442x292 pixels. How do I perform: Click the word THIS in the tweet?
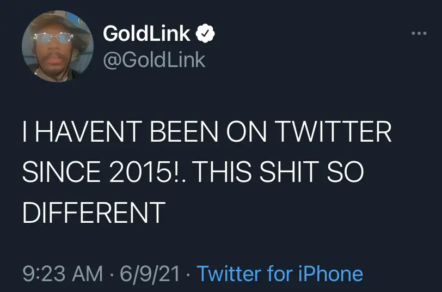coord(222,173)
